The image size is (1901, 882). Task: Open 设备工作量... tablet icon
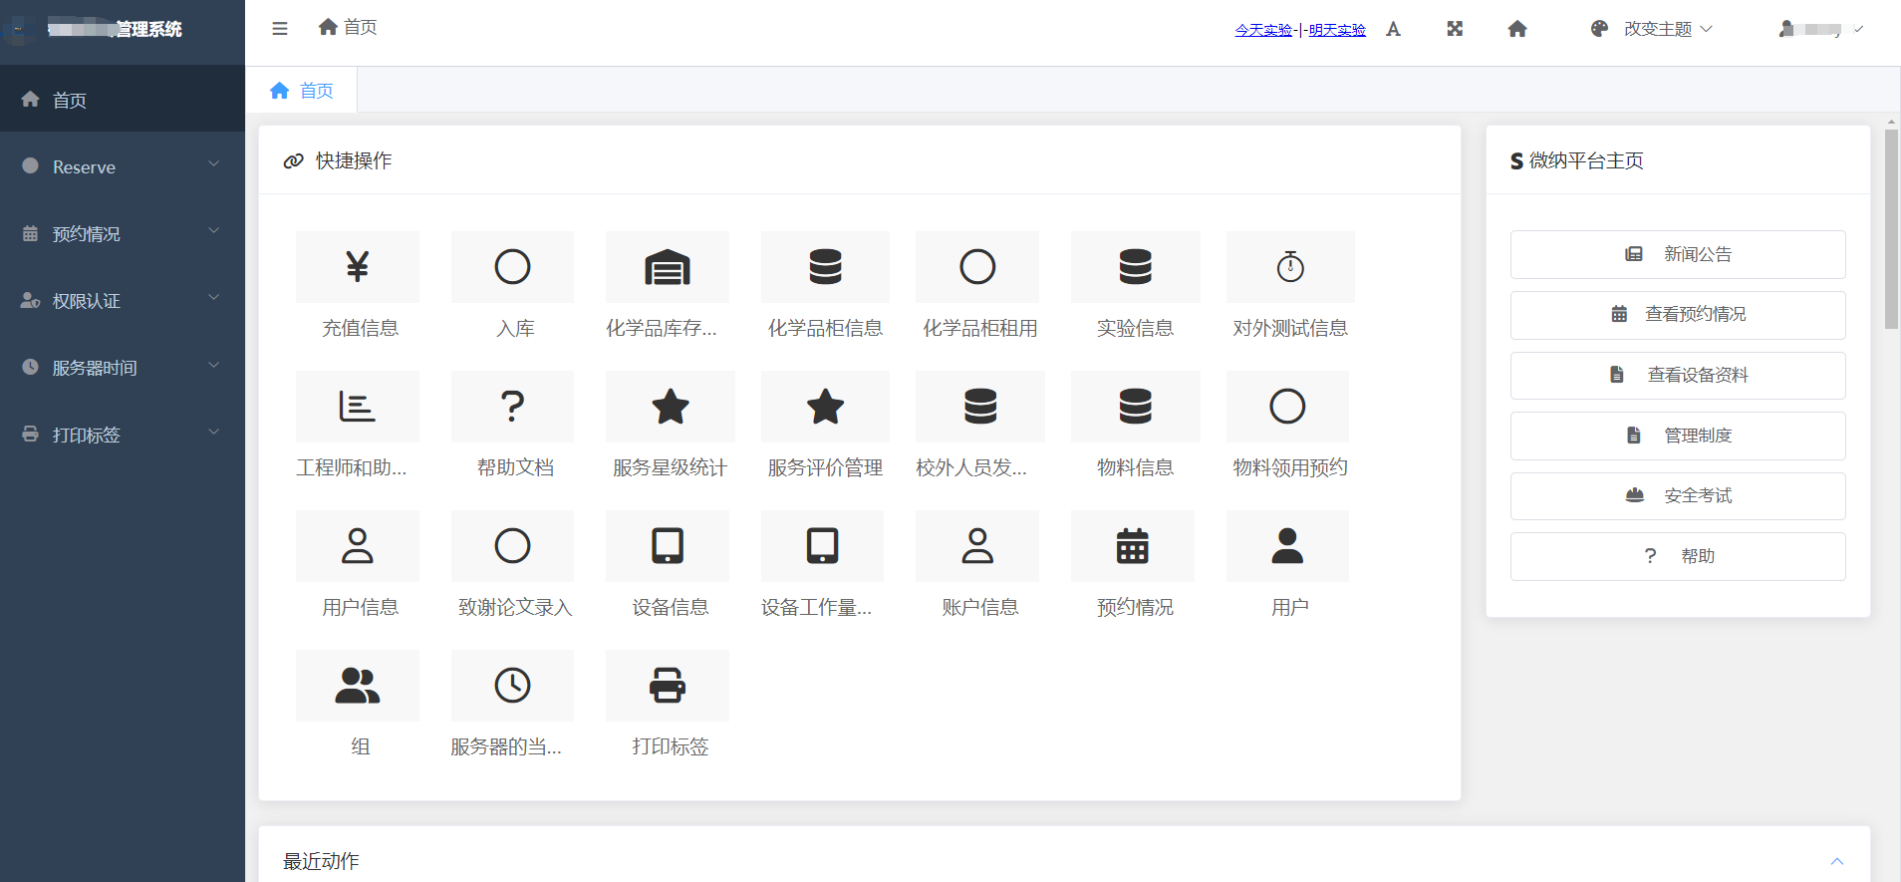pyautogui.click(x=822, y=546)
